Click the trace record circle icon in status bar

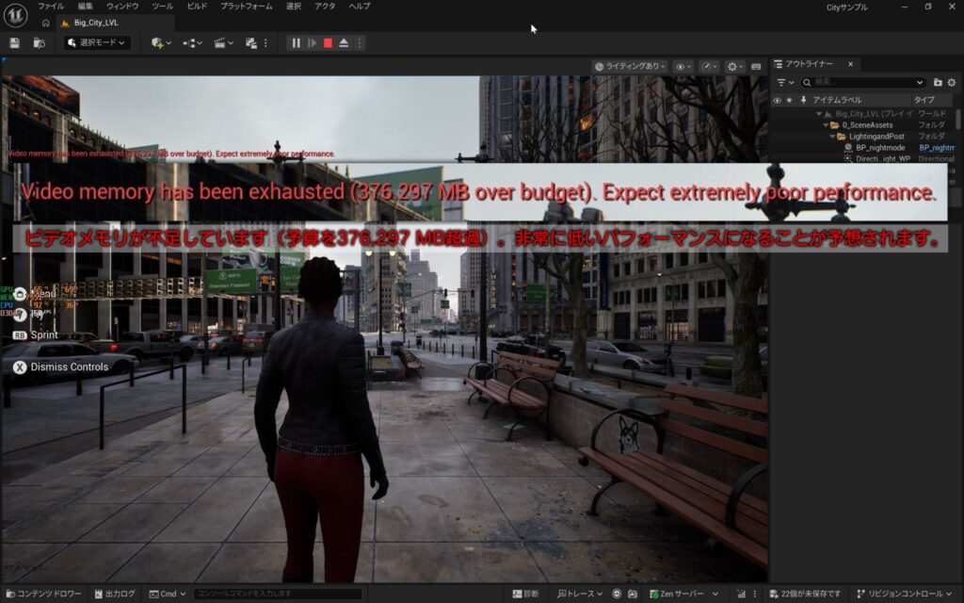617,594
